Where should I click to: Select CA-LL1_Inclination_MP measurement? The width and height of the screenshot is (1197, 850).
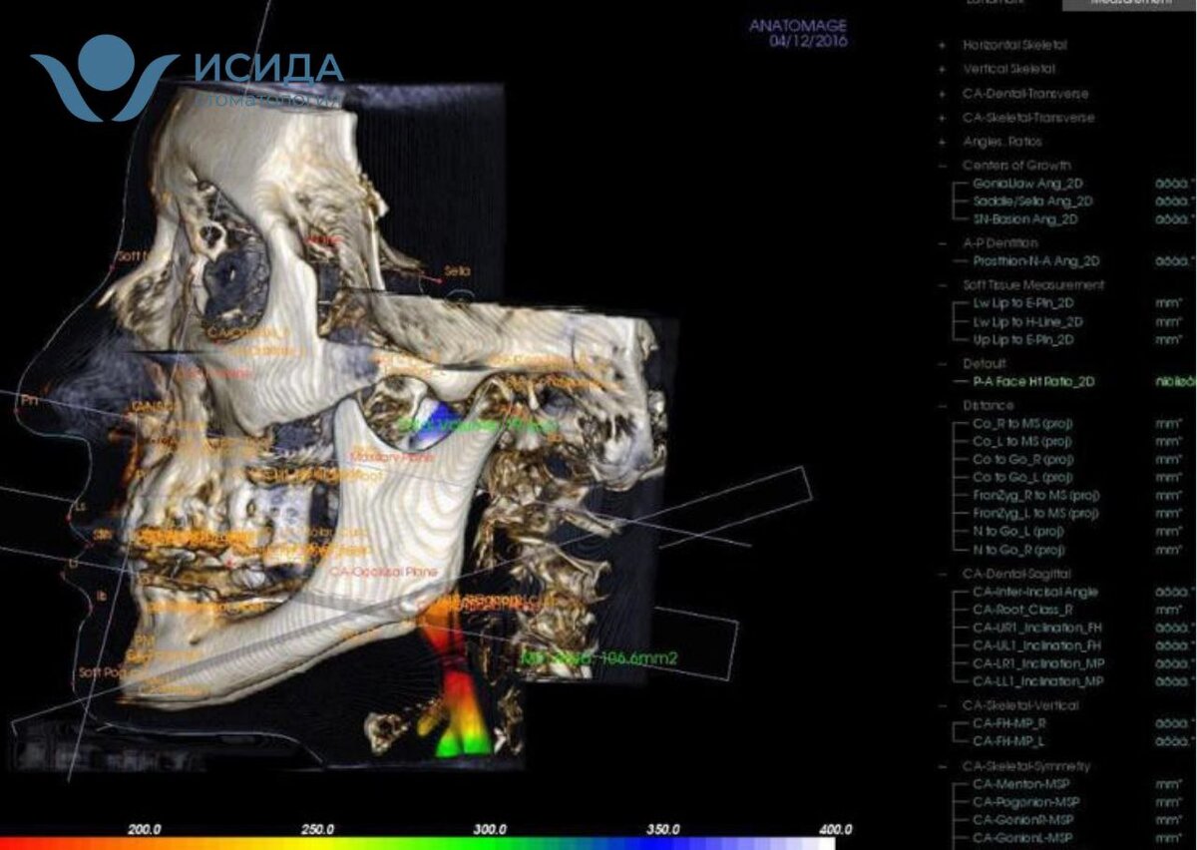tap(1038, 682)
